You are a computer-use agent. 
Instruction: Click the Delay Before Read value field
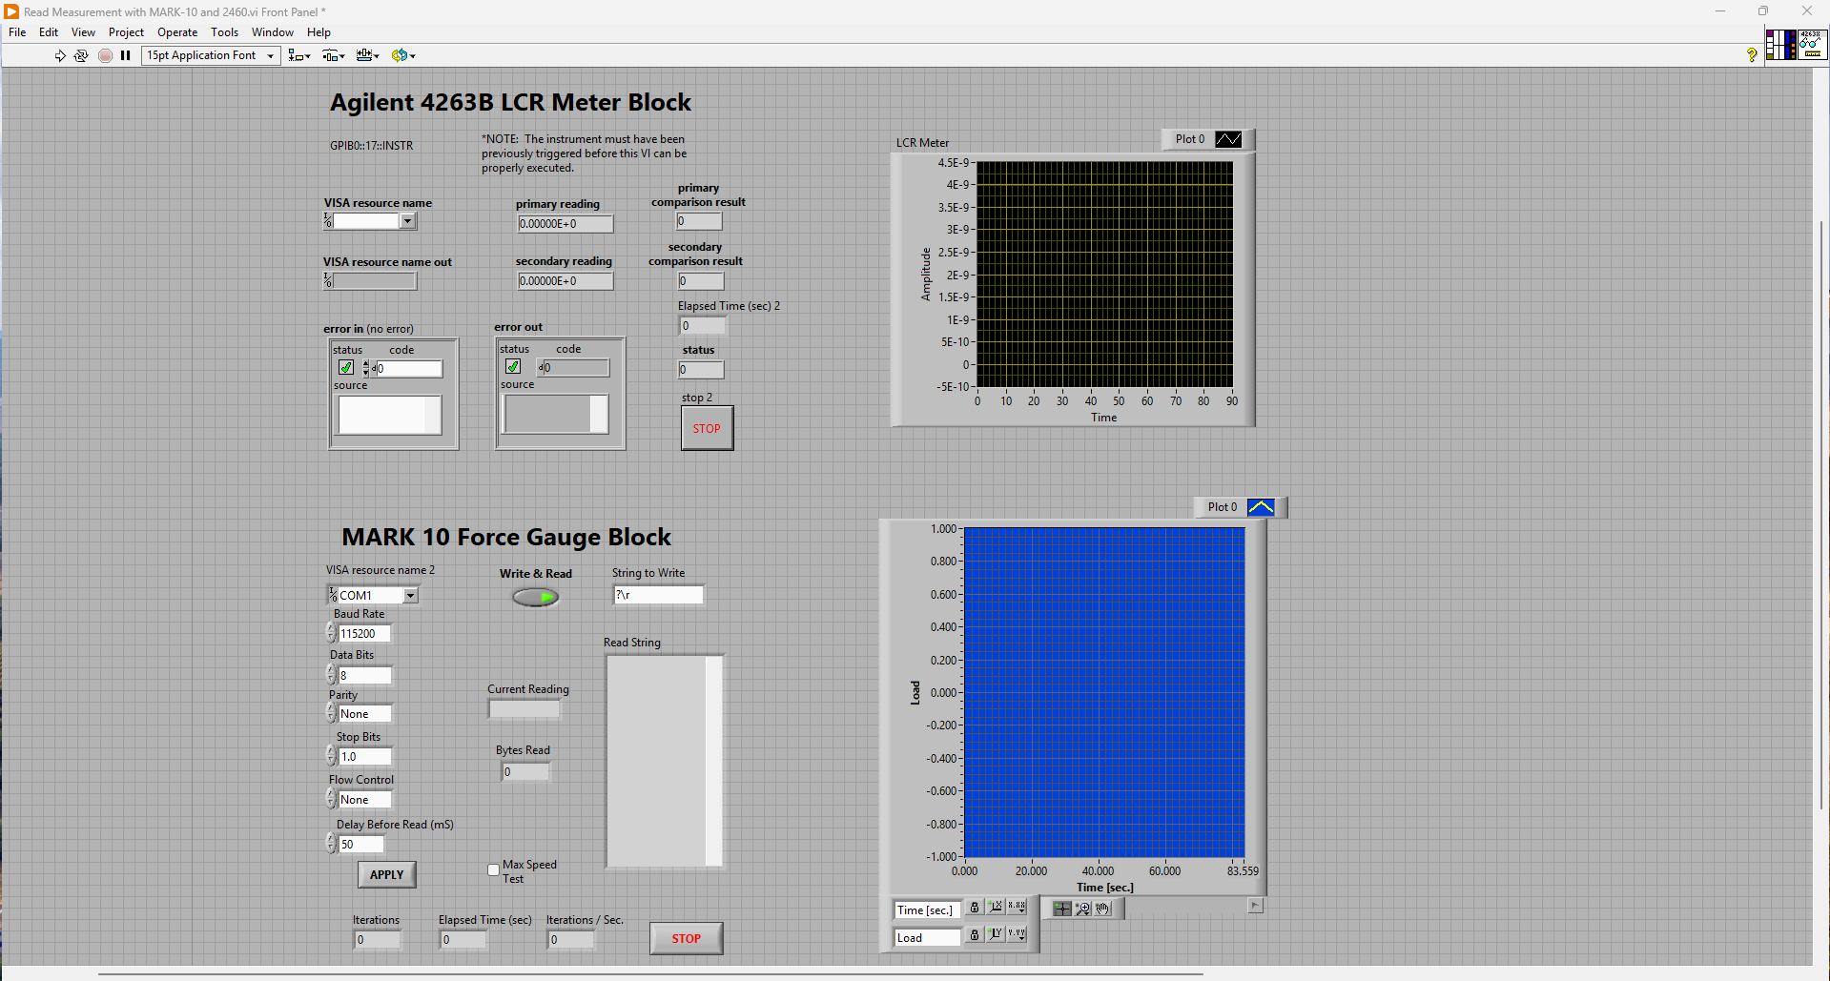pyautogui.click(x=361, y=844)
